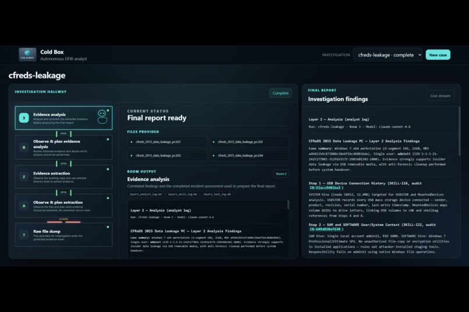The height and width of the screenshot is (312, 469).
Task: Click the Complete status badge
Action: (x=280, y=93)
